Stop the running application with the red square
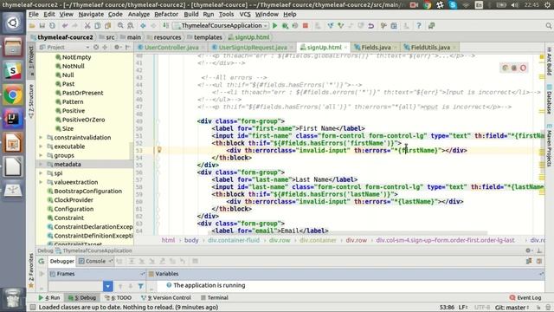The width and height of the screenshot is (554, 312). pyautogui.click(x=306, y=26)
